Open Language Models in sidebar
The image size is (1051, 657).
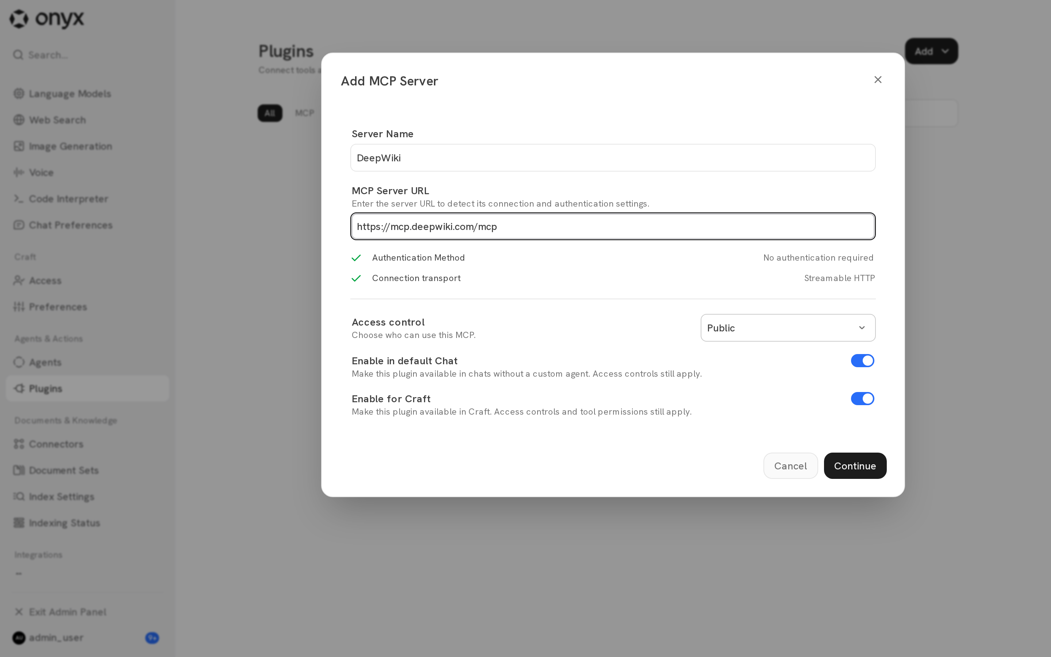coord(87,93)
